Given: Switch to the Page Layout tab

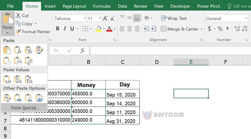Looking at the screenshot, I should click(74, 6).
